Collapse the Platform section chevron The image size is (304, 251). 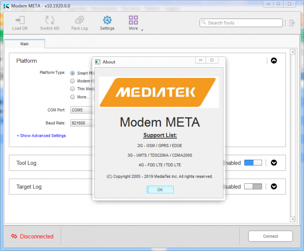274,61
